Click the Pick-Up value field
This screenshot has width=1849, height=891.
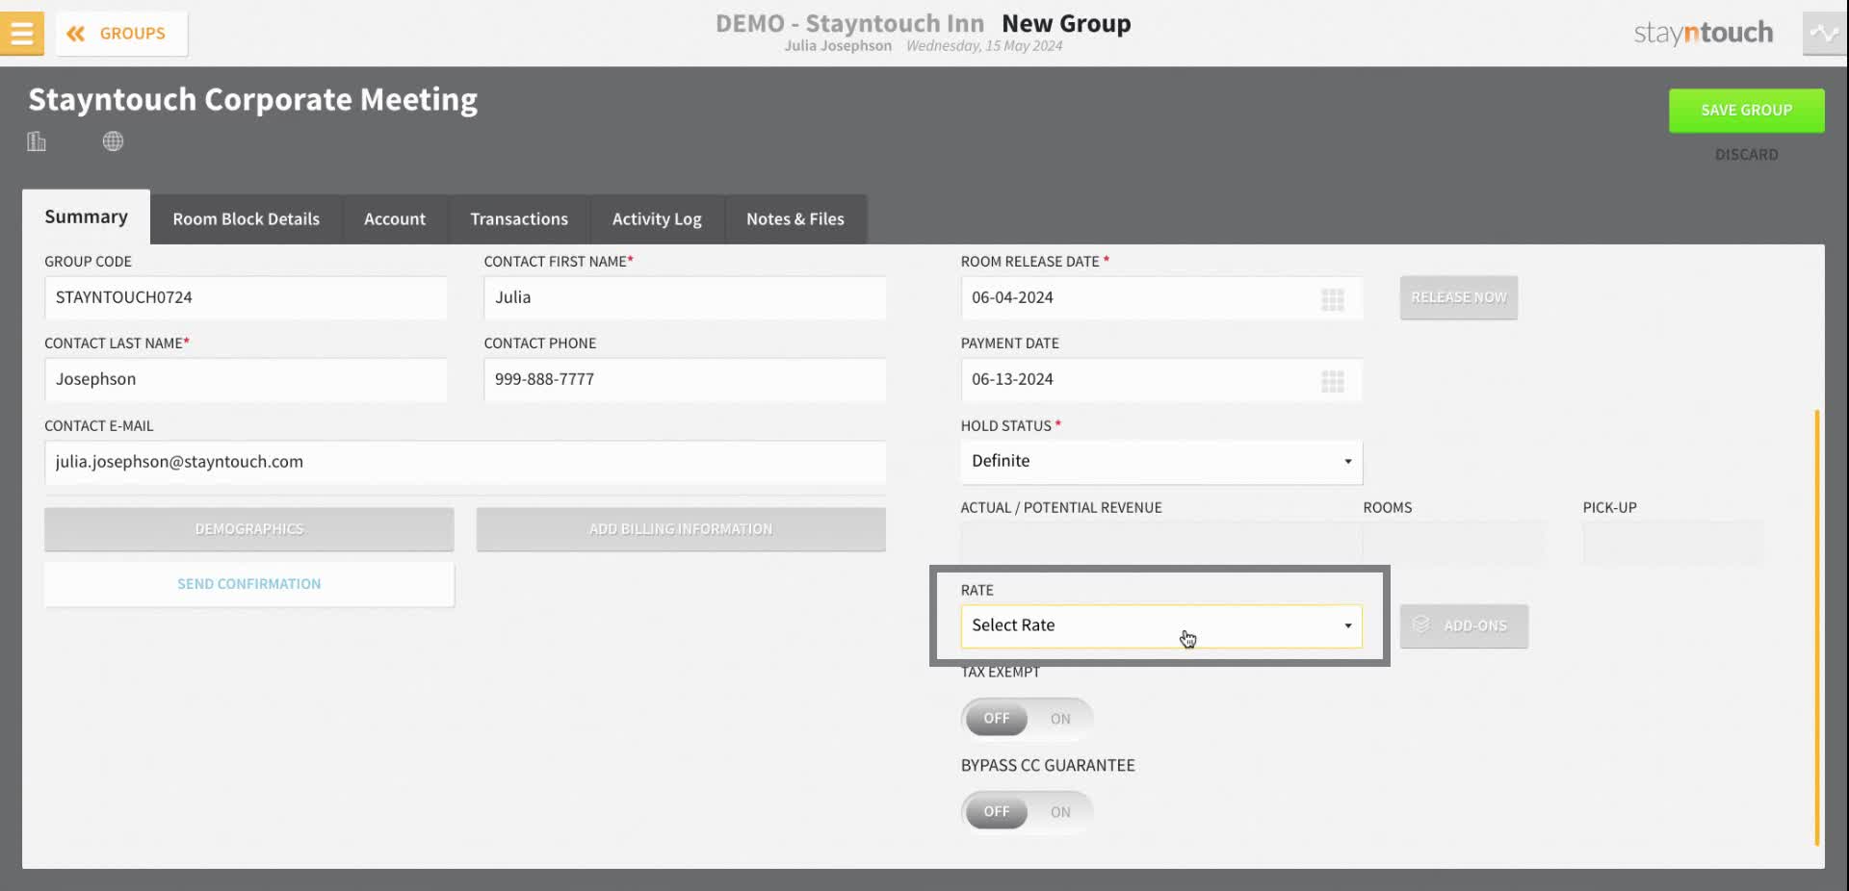pyautogui.click(x=1673, y=543)
